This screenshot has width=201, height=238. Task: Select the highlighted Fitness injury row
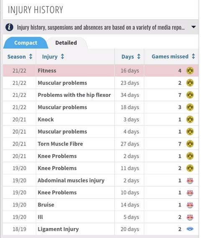coord(101,70)
